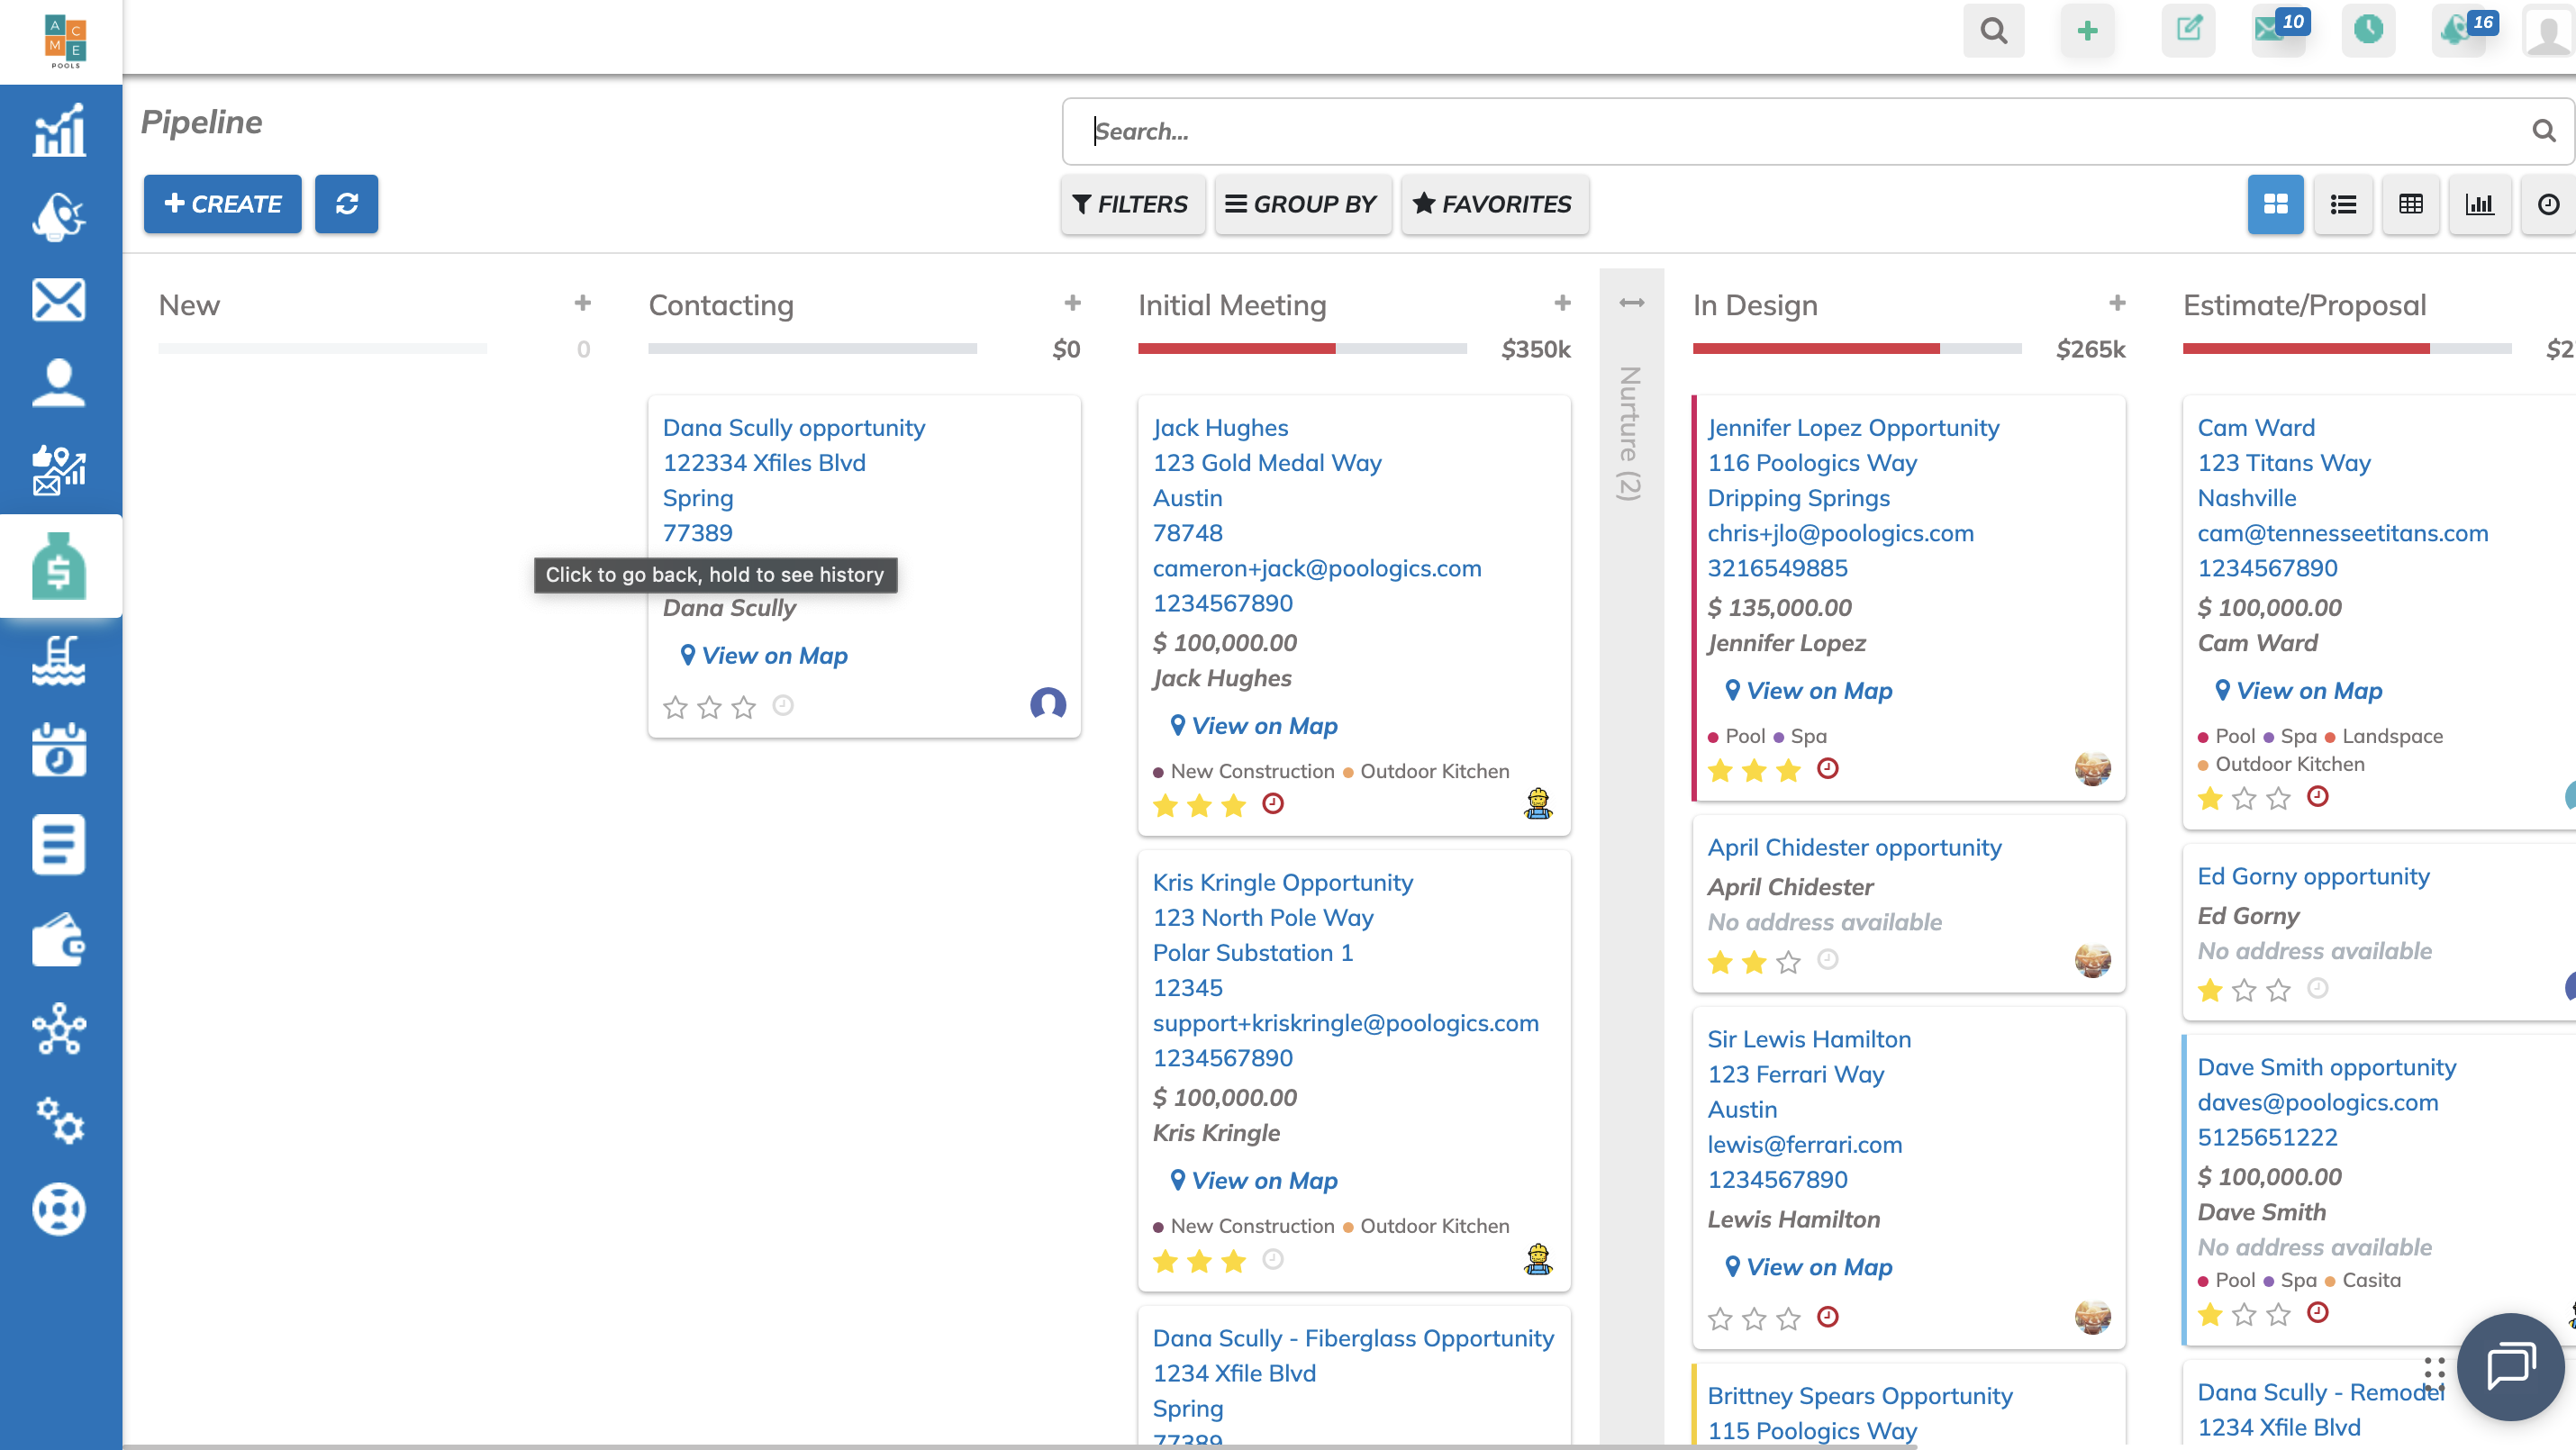The height and width of the screenshot is (1450, 2576).
Task: Open the dashboard chart icon in sidebar
Action: click(x=59, y=131)
